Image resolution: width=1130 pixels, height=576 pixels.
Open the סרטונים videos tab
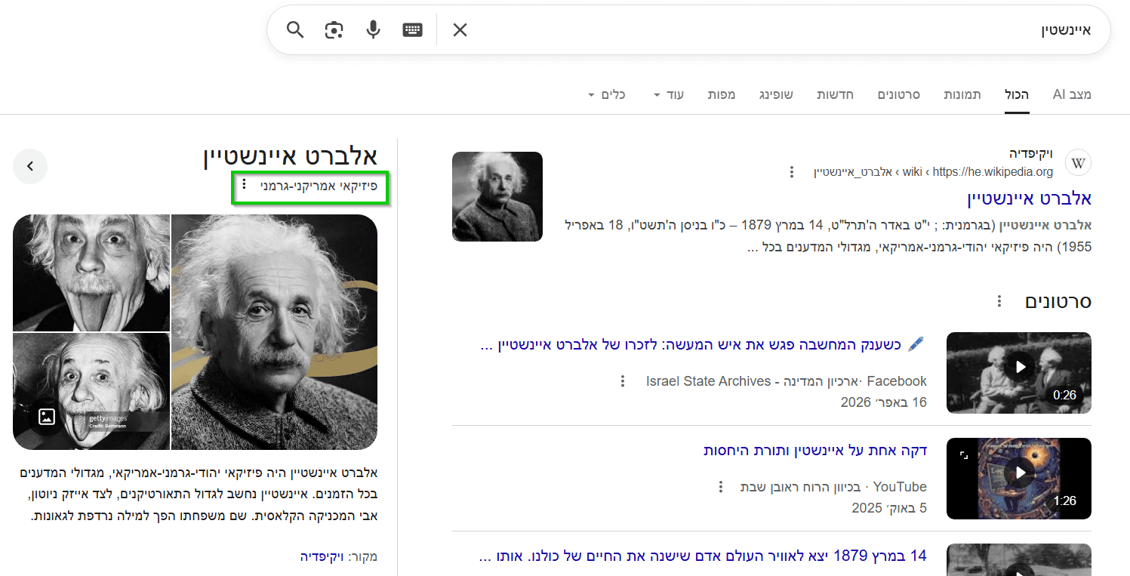coord(898,95)
